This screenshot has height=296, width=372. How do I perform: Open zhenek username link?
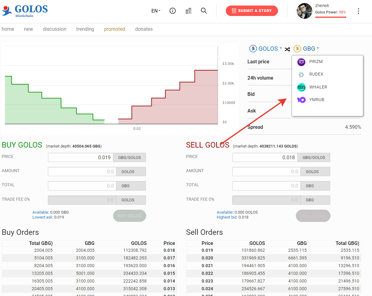[x=322, y=6]
